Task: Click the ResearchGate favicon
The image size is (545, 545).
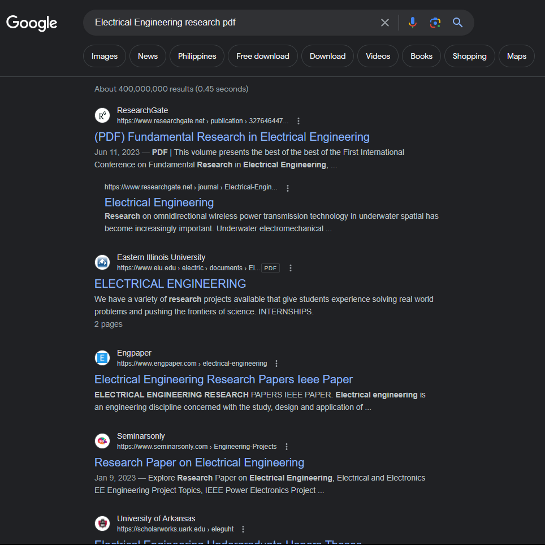Action: [x=102, y=115]
